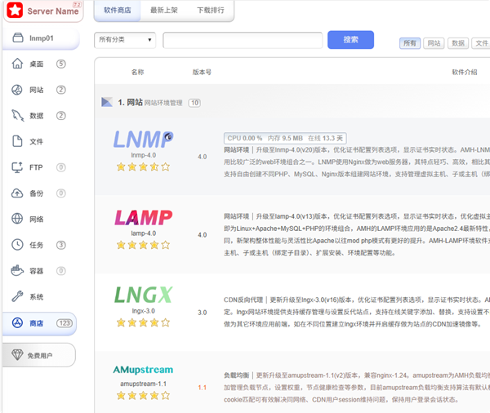This screenshot has height=413, width=490.
Task: Open 文件 file manager icon
Action: 17,141
